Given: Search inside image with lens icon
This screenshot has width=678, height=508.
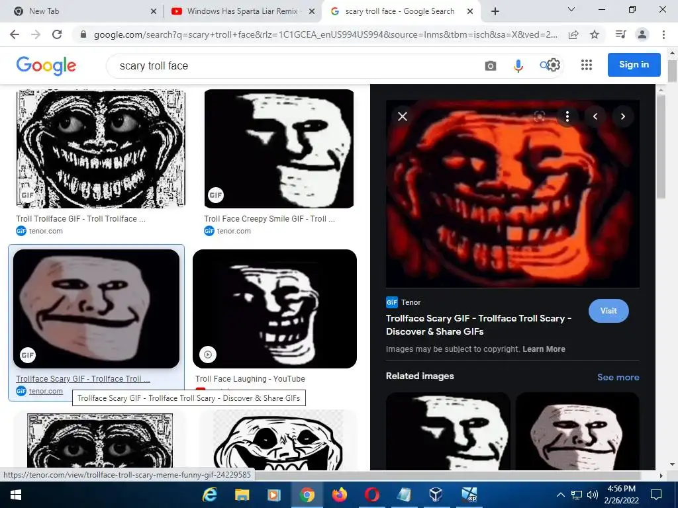Looking at the screenshot, I should pyautogui.click(x=539, y=116).
